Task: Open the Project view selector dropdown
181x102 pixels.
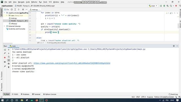Action: tap(7, 10)
